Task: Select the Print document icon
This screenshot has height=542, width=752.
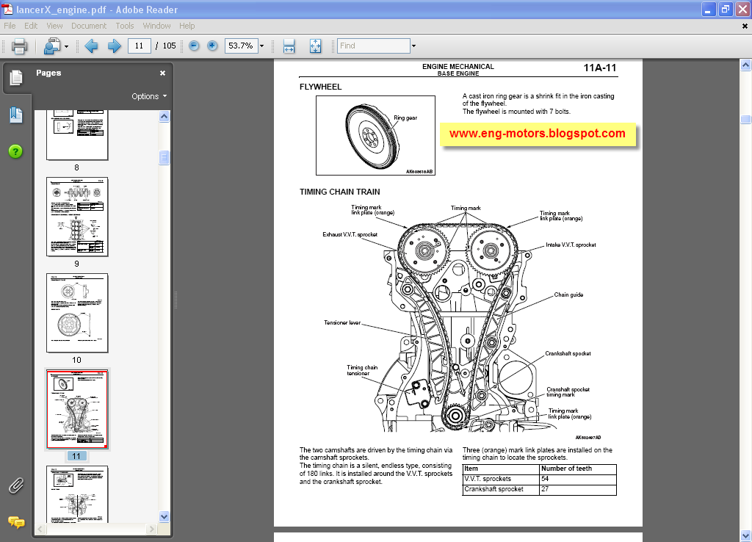Action: tap(19, 46)
